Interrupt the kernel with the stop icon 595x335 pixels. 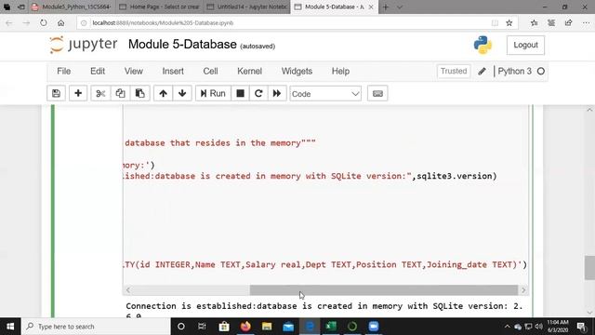point(240,93)
